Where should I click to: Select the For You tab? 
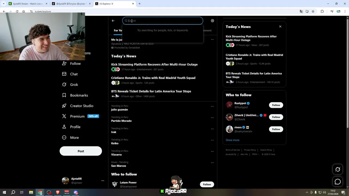(118, 30)
